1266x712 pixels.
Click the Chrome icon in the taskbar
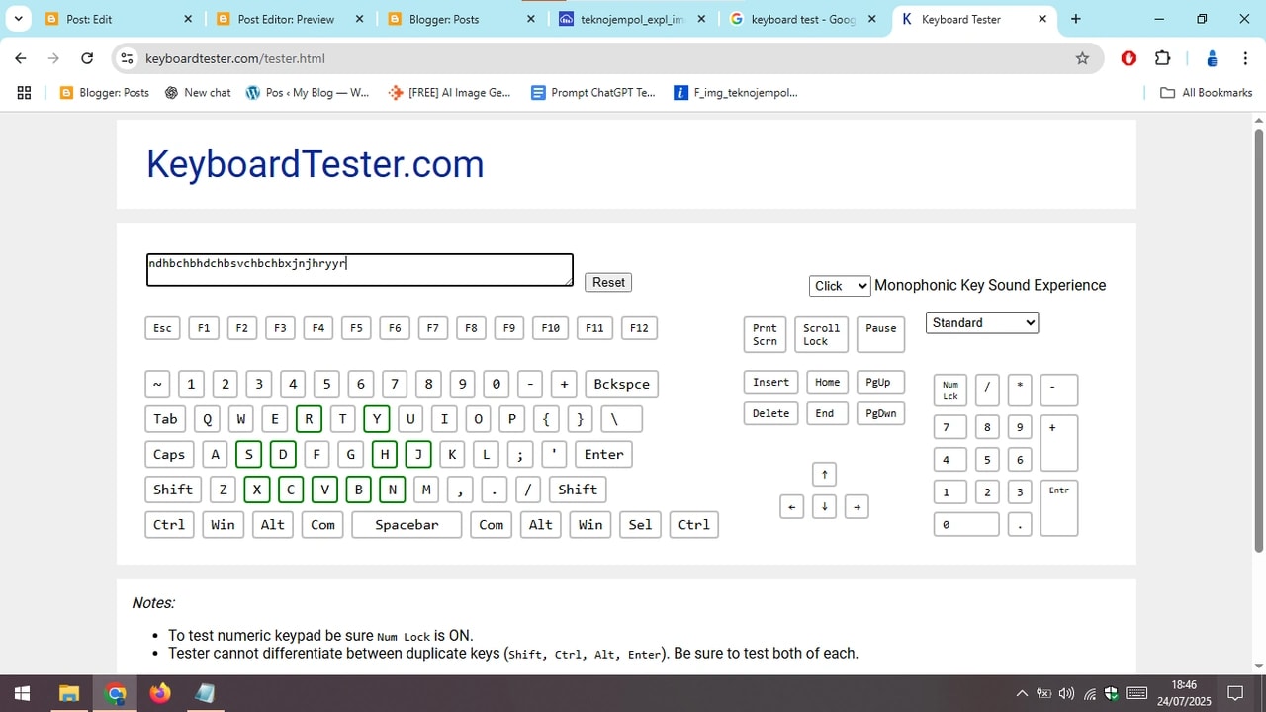[115, 693]
